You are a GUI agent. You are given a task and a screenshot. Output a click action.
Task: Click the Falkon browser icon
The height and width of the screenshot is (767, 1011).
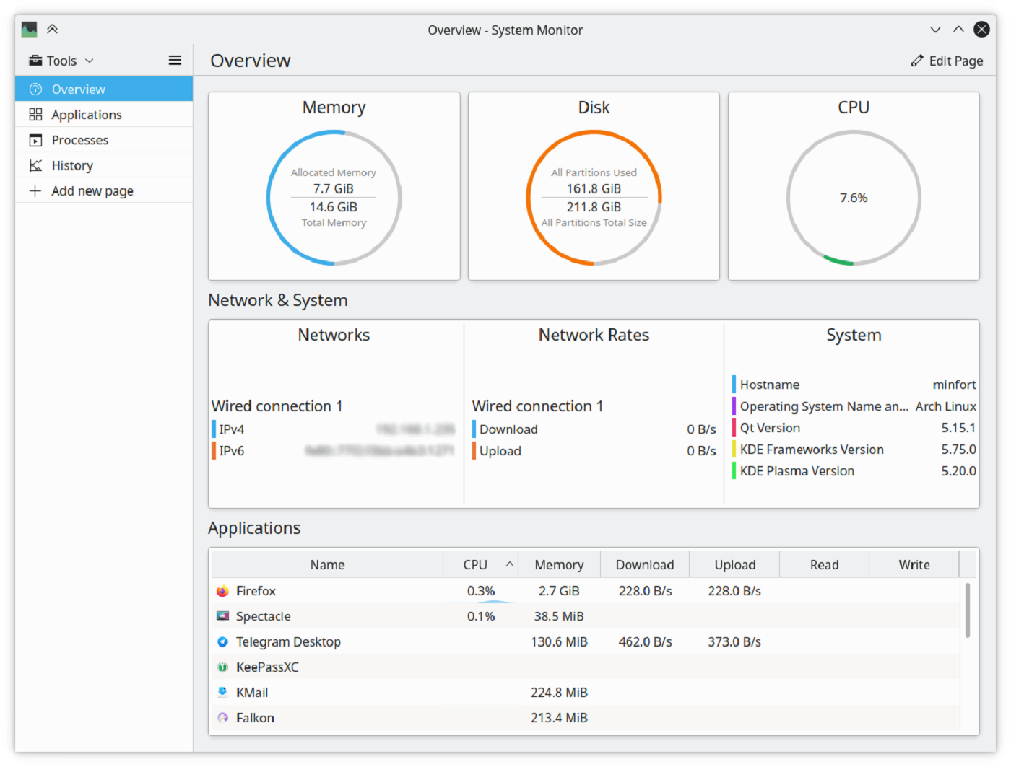(x=222, y=717)
